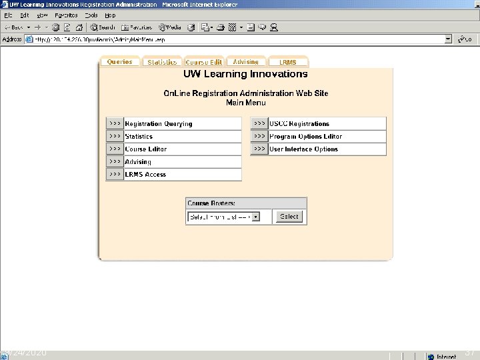Viewport: 480px width, 360px height.
Task: Open the Favorites menu
Action: pos(66,15)
